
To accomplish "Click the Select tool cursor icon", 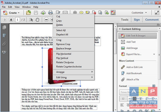I will (x=31, y=20).
